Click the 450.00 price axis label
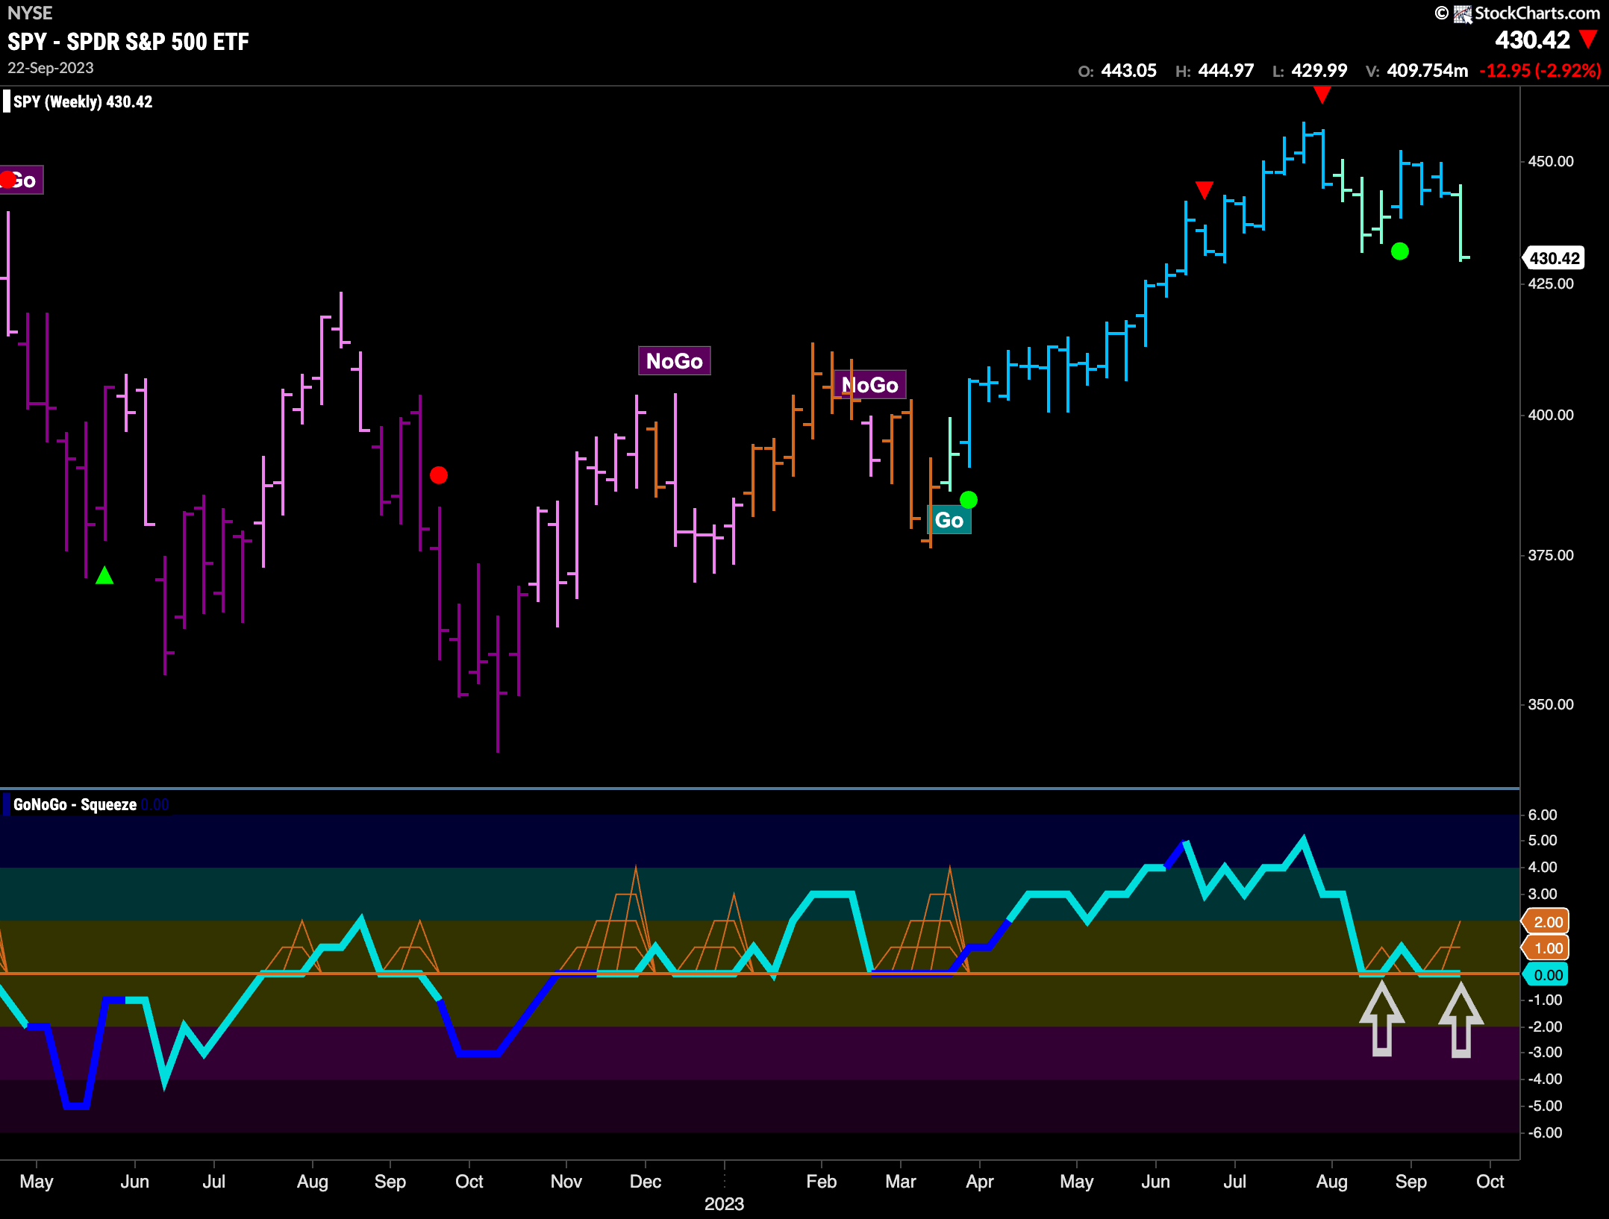Viewport: 1609px width, 1219px height. click(x=1551, y=162)
